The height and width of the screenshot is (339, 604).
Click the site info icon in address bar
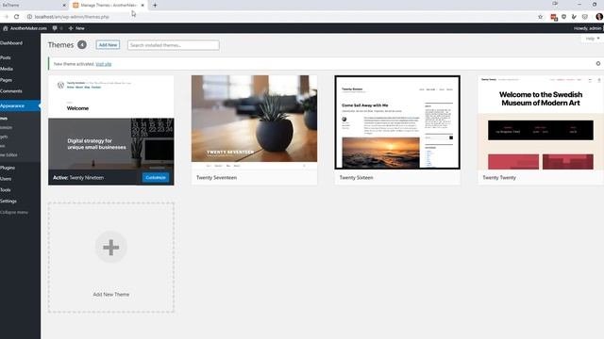(29, 17)
